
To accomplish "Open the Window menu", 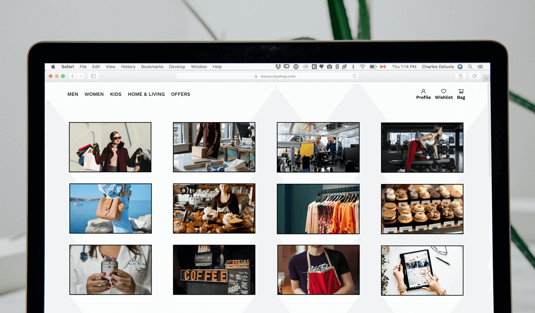I will (x=199, y=67).
